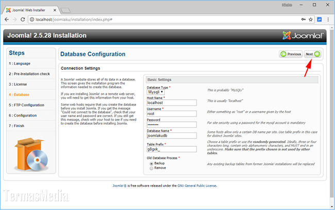Click the site info icon in address bar
Viewport: 335px width, 210px height.
tap(32, 20)
